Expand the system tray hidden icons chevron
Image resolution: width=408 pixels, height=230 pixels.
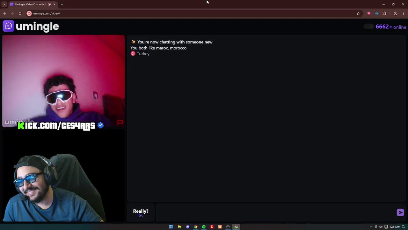(x=371, y=227)
